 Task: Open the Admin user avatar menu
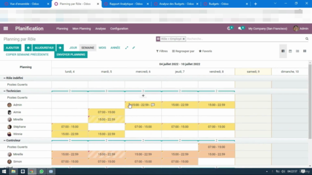296,29
